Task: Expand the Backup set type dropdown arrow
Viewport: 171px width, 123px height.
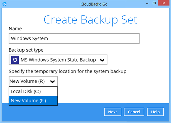Action: pyautogui.click(x=102, y=60)
